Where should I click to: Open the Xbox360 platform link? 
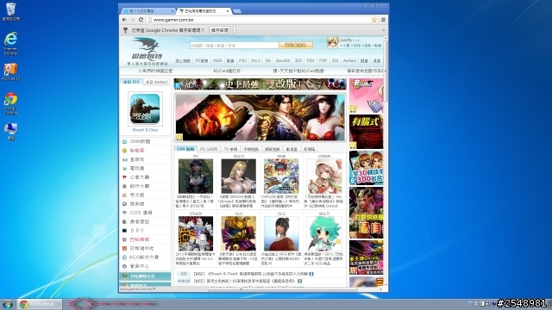[x=283, y=61]
